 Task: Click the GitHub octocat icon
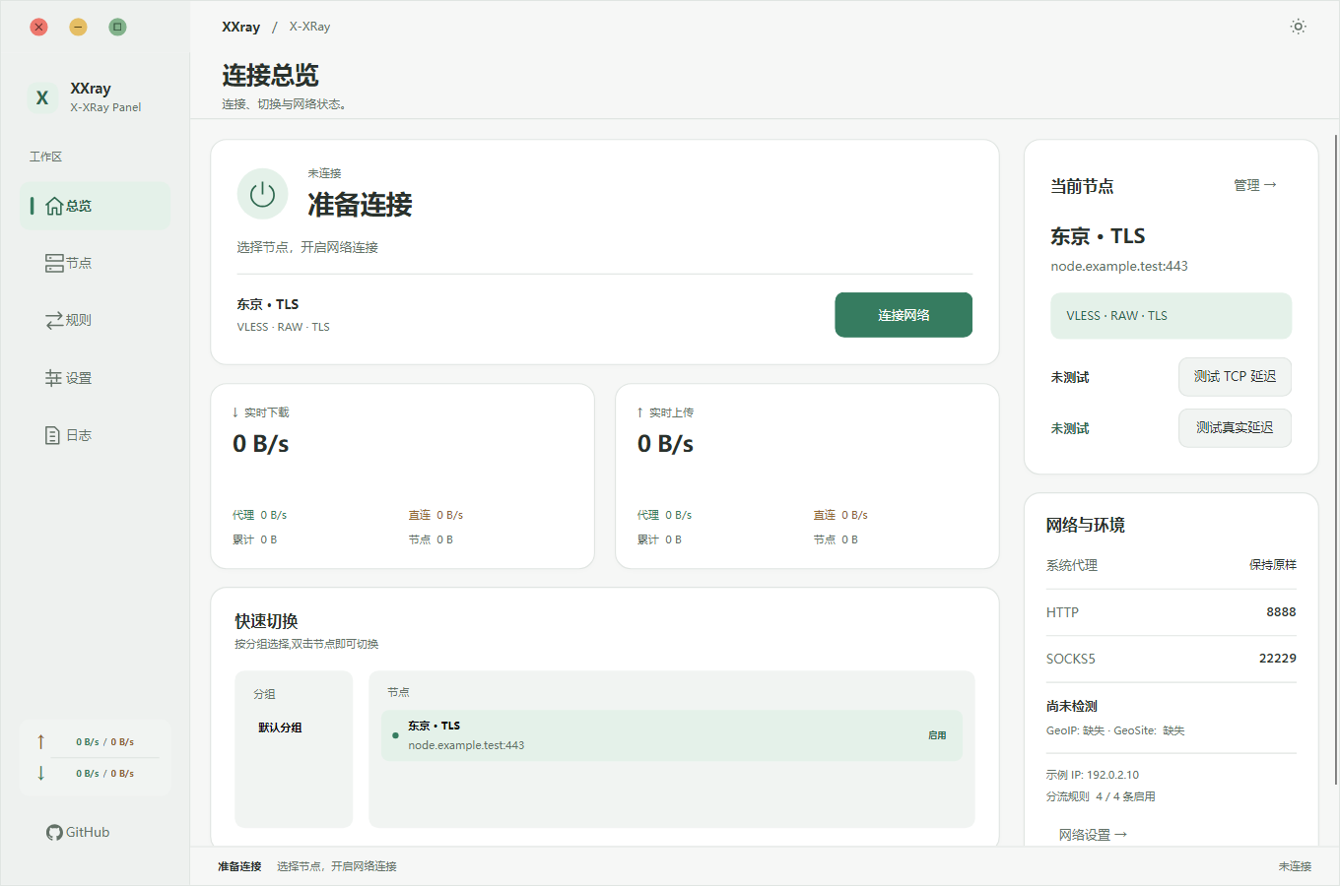54,833
